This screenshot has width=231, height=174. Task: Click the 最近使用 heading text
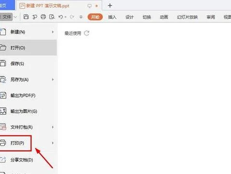(73, 33)
